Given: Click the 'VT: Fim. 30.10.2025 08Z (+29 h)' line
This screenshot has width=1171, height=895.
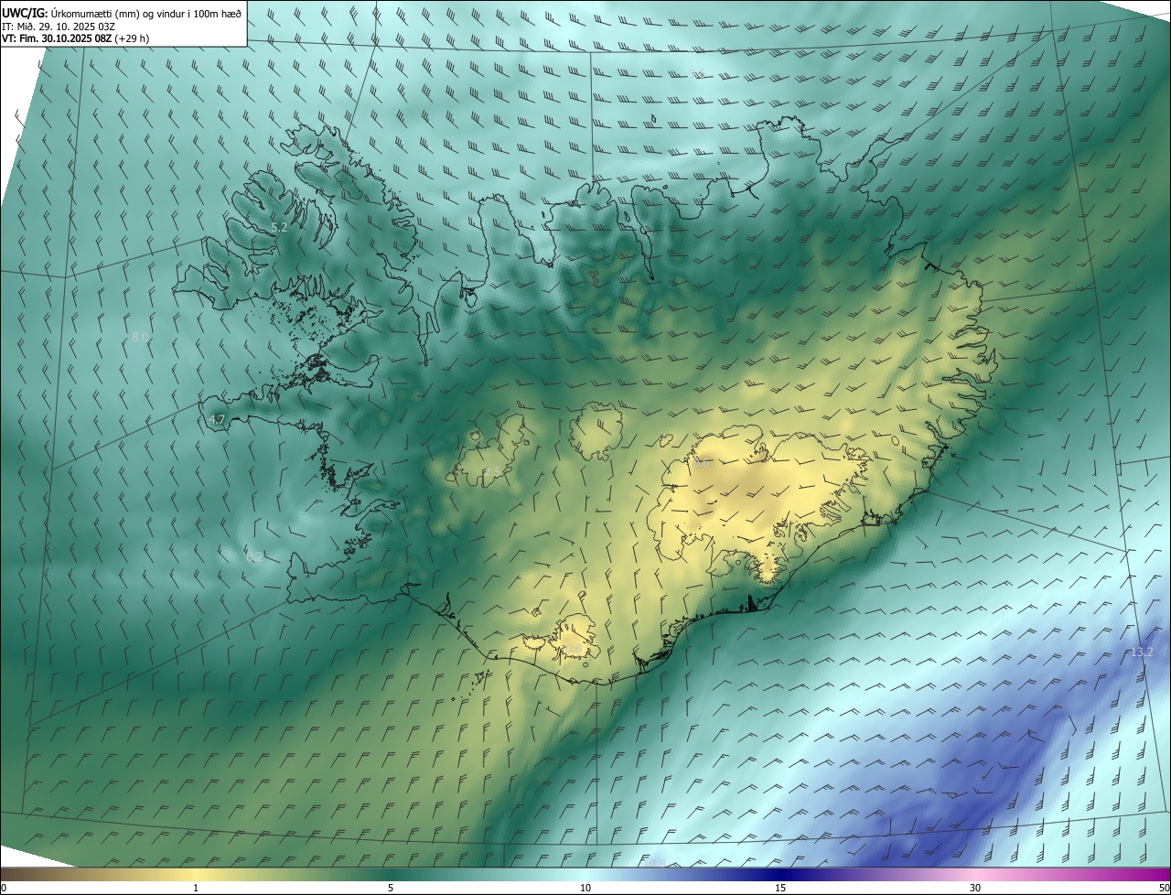Looking at the screenshot, I should 75,38.
